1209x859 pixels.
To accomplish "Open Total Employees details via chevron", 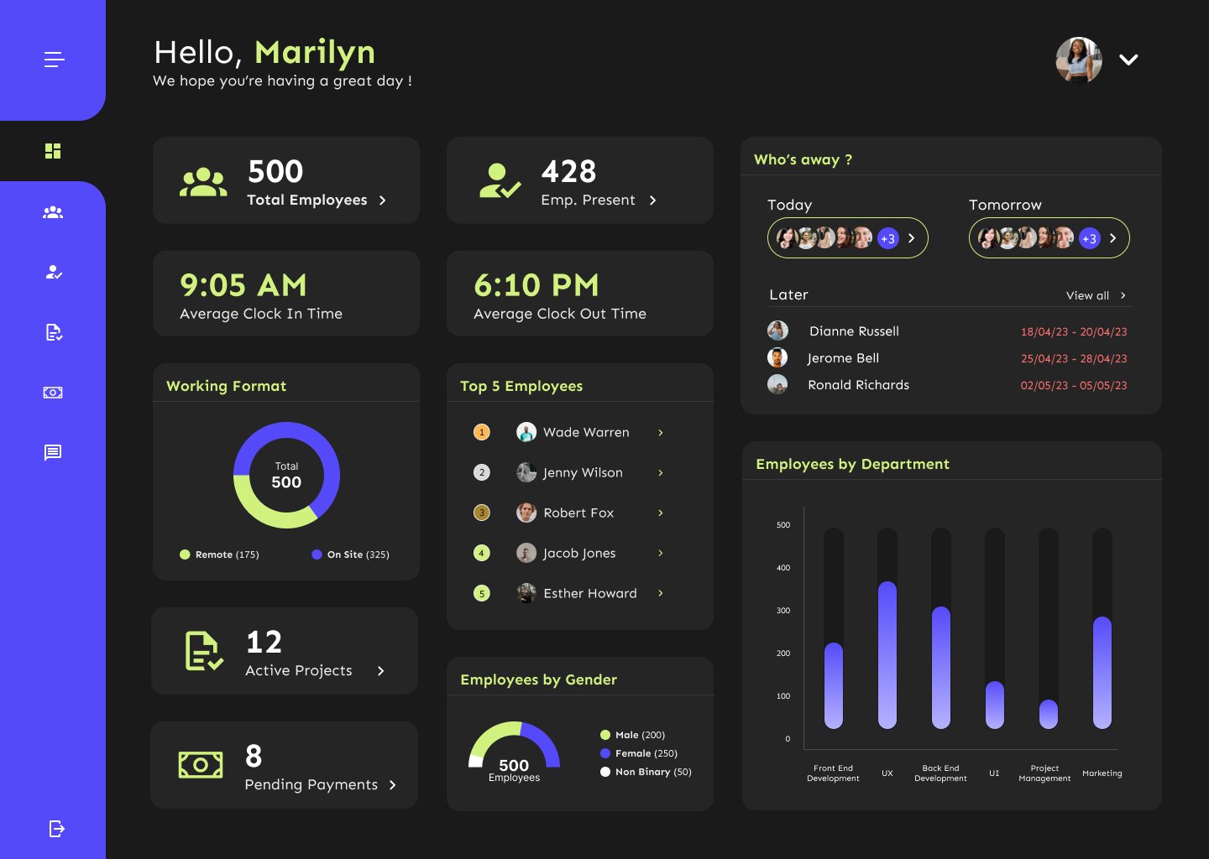I will coord(382,200).
